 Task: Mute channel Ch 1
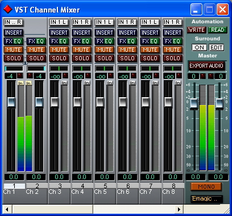pos(14,50)
